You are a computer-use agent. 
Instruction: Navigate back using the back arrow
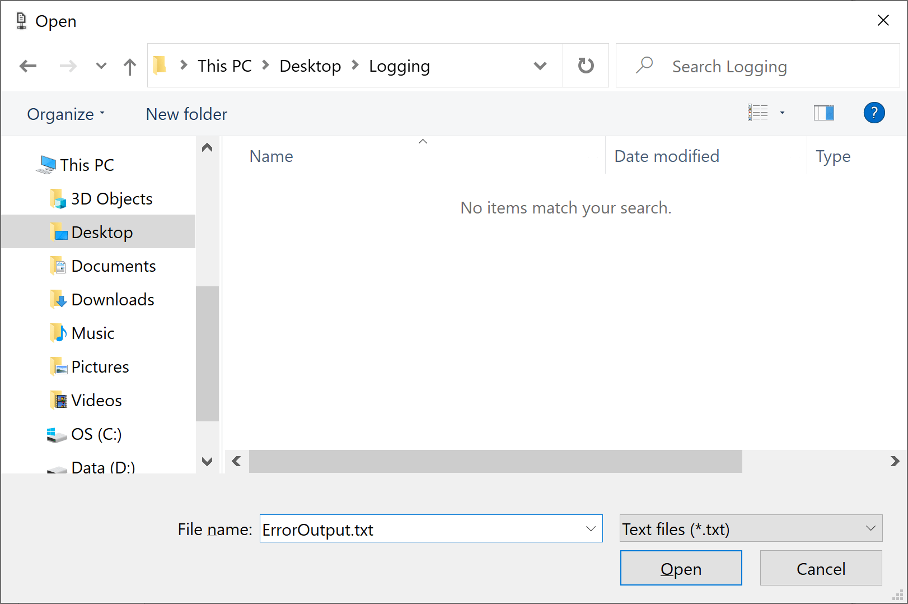pyautogui.click(x=27, y=66)
